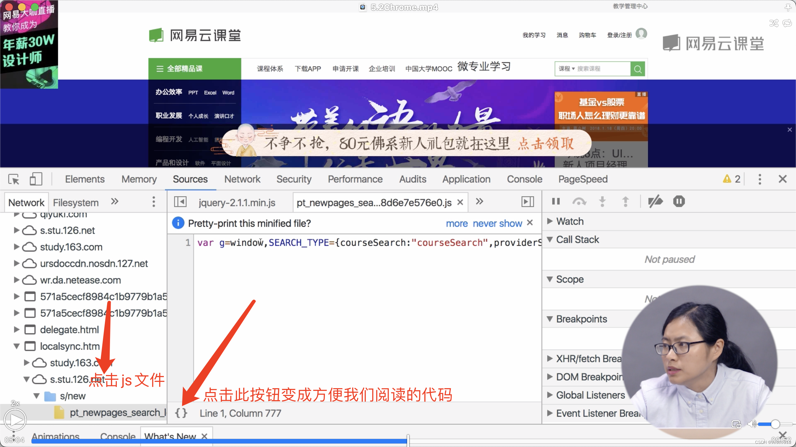Click the step over function icon

(x=579, y=201)
